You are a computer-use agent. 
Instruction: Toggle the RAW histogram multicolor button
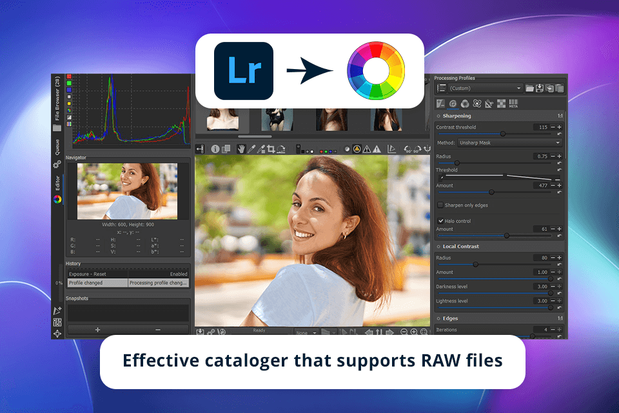[69, 110]
